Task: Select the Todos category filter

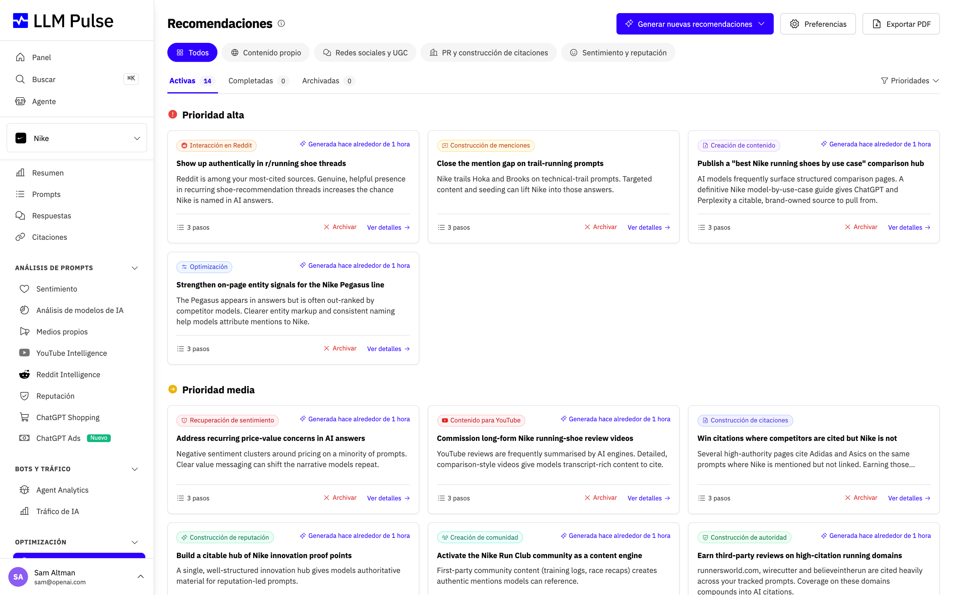Action: click(192, 53)
